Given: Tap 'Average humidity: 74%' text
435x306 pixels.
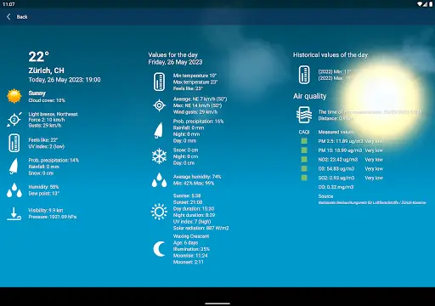Looking at the screenshot, I should pos(197,177).
